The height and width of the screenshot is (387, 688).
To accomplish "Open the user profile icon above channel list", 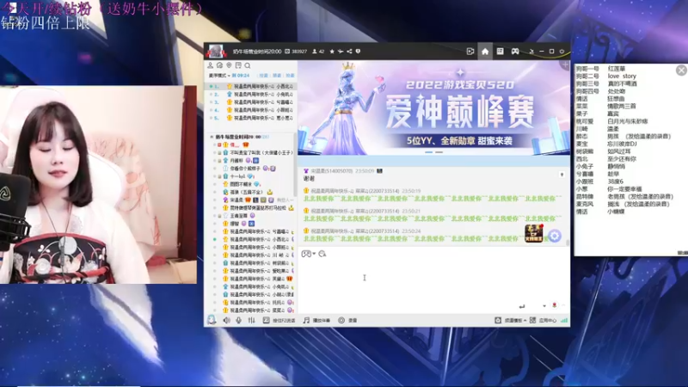I will [x=210, y=65].
